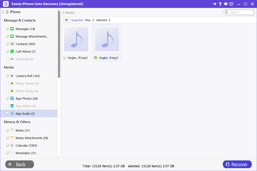257x171 pixels.
Task: Click the Eassiy app logo
Action: pos(6,4)
